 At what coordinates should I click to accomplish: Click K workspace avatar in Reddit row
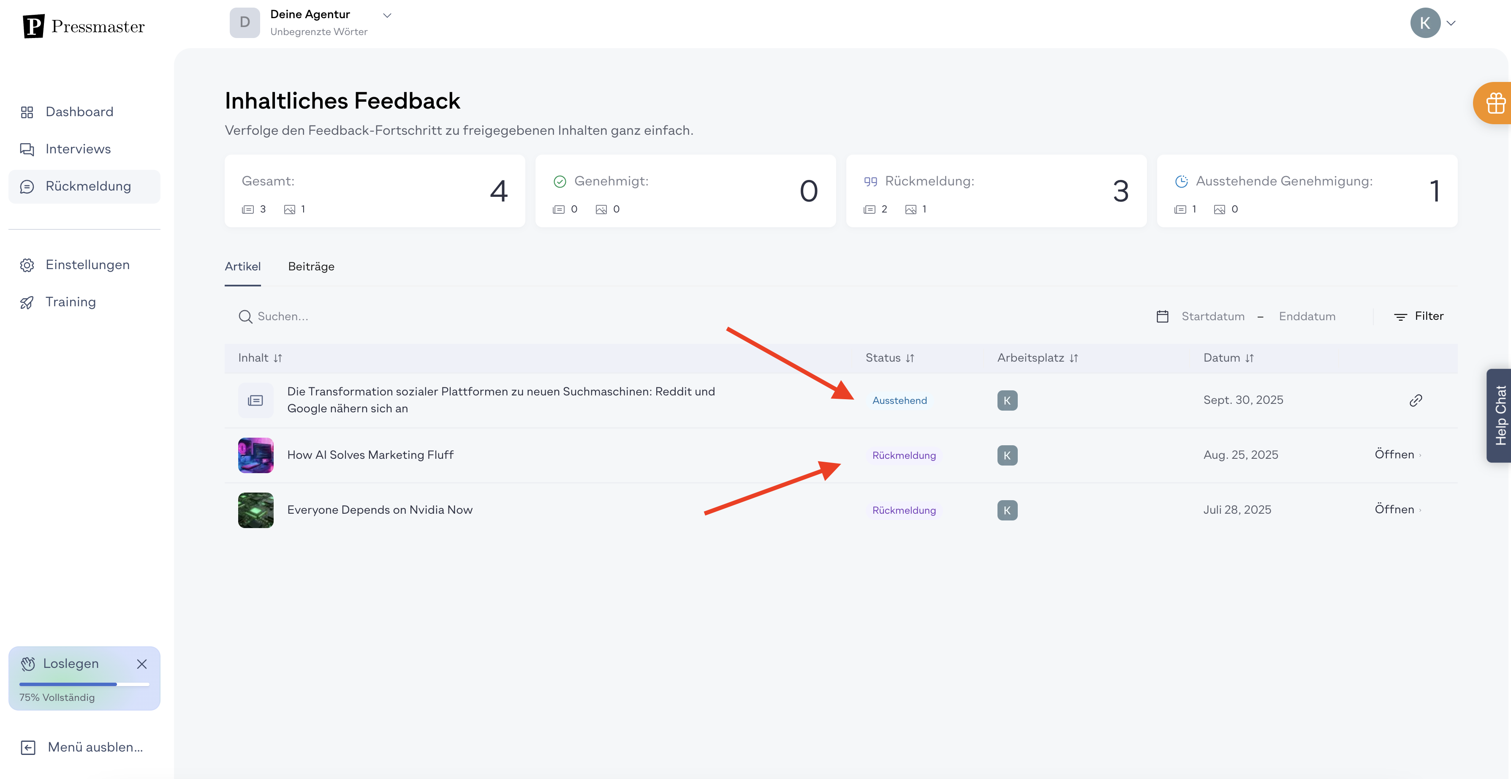point(1007,400)
